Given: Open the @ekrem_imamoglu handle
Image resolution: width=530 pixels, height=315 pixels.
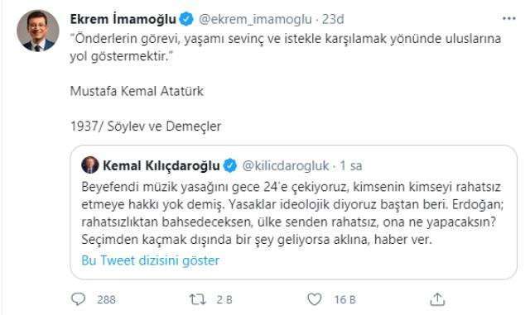Looking at the screenshot, I should 255,20.
